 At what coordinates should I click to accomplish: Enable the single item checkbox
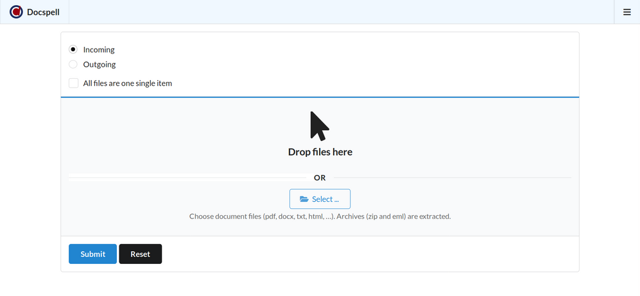(x=74, y=83)
